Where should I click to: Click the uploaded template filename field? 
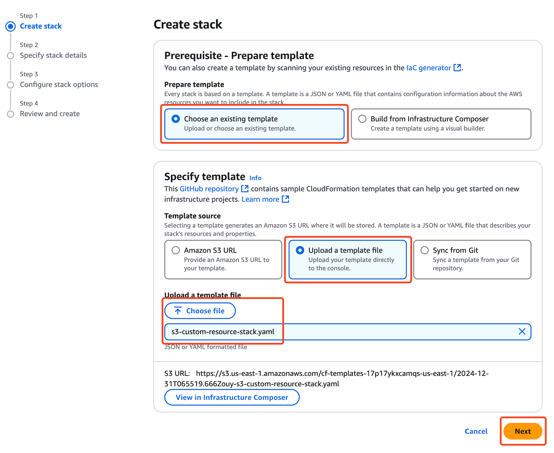[x=339, y=332]
